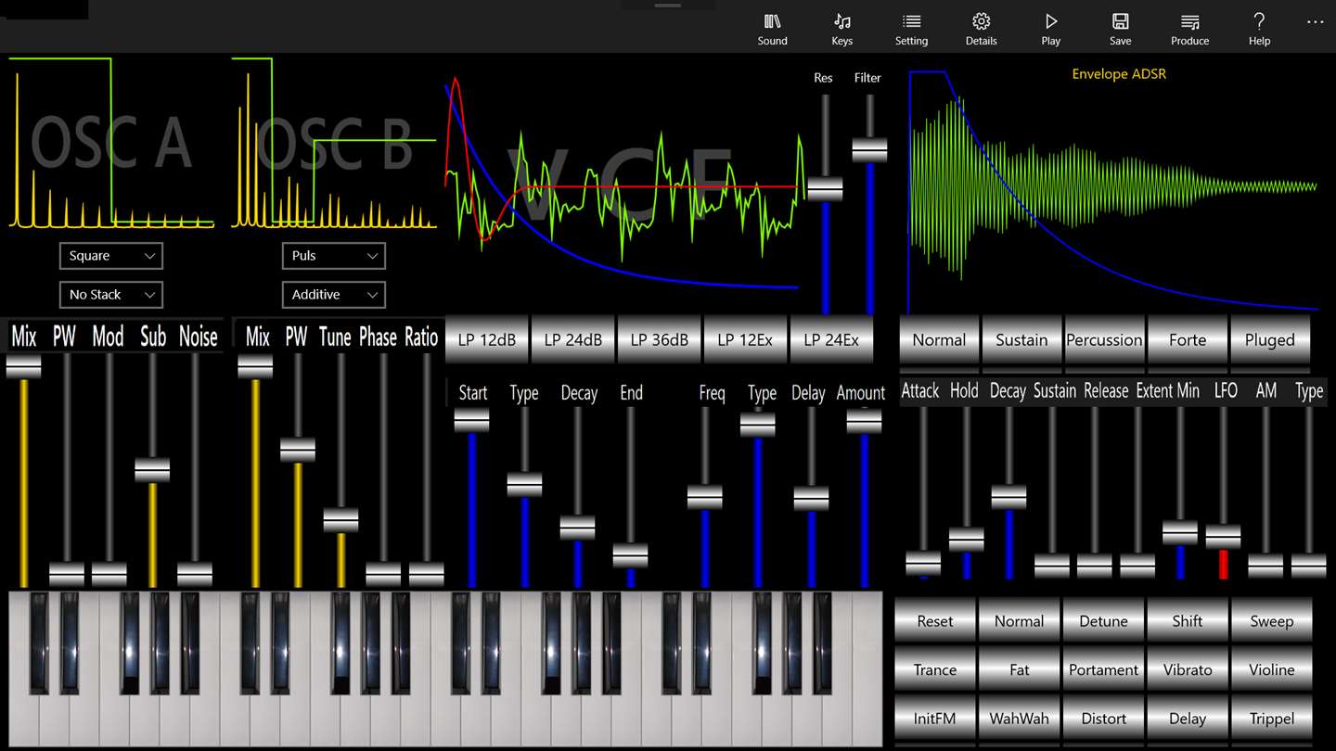This screenshot has height=751, width=1336.
Task: Click the Sub slider handle
Action: (x=152, y=470)
